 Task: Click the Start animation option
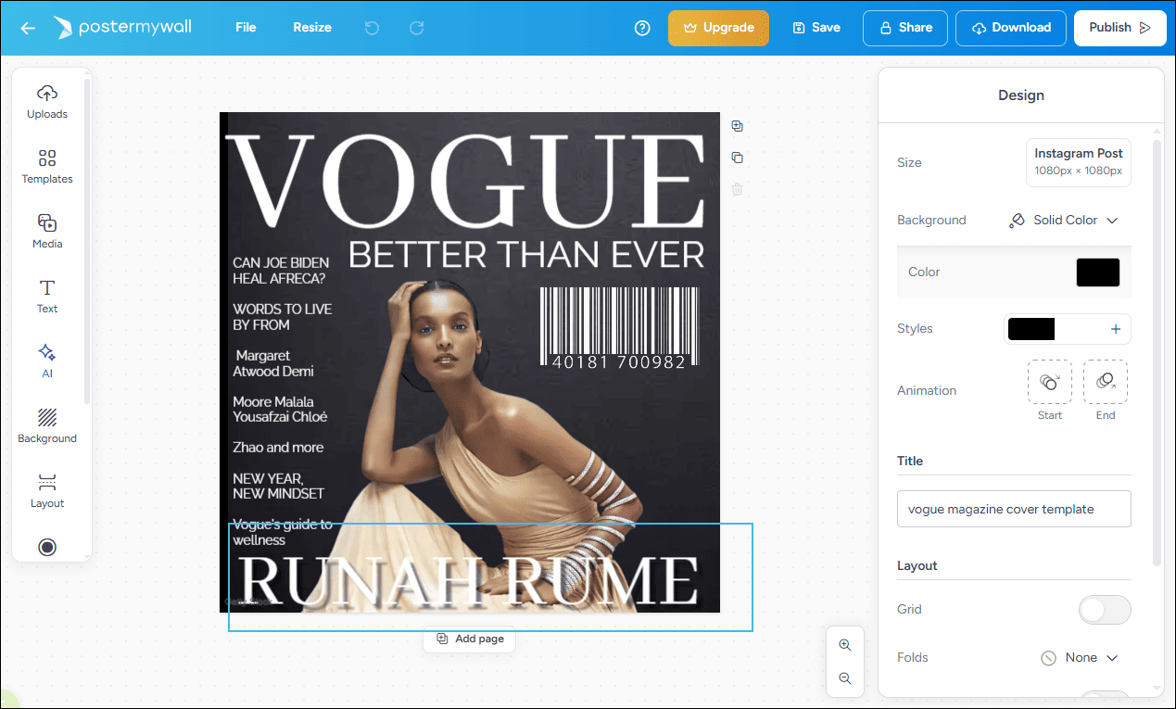point(1049,381)
